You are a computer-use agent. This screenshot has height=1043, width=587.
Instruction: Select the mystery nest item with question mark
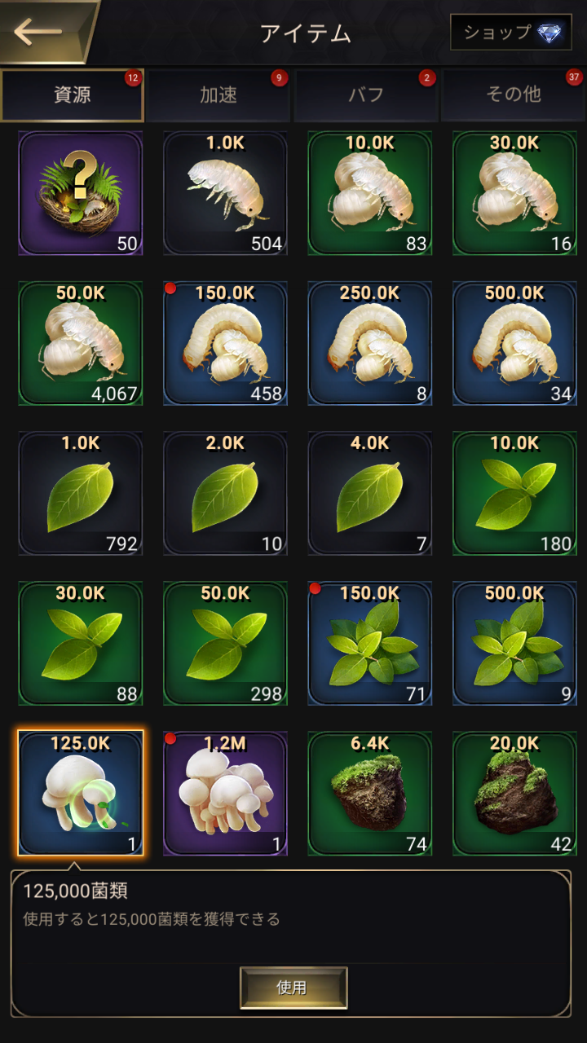pyautogui.click(x=81, y=193)
